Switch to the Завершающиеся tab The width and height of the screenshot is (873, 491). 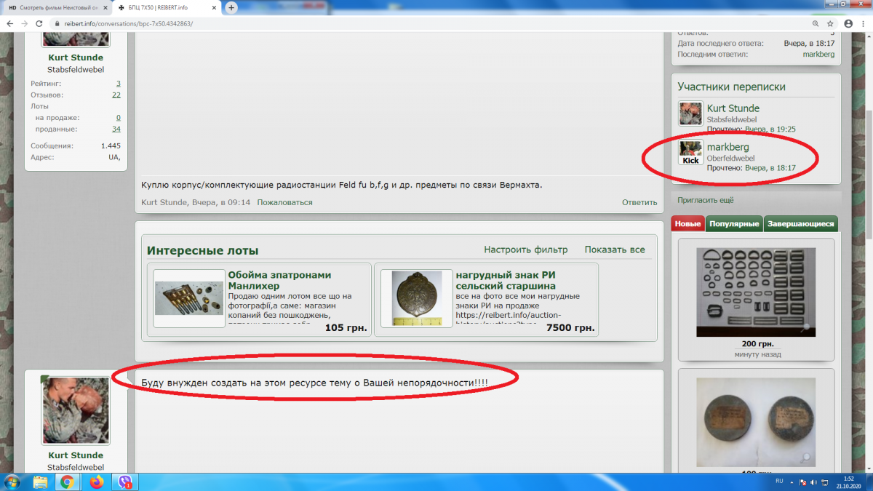pyautogui.click(x=800, y=224)
